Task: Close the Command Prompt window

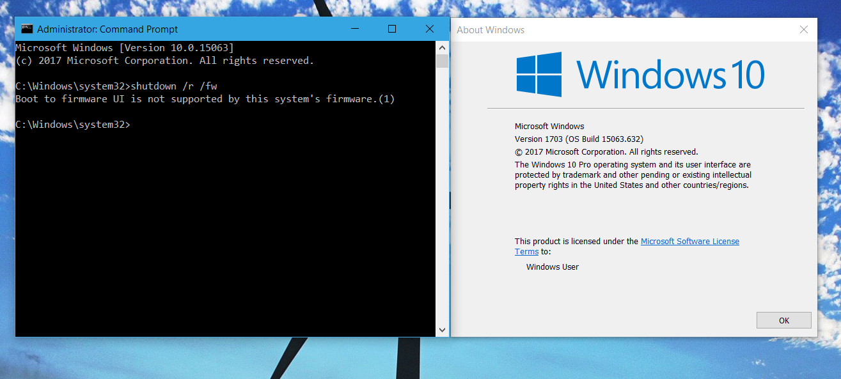Action: [429, 29]
